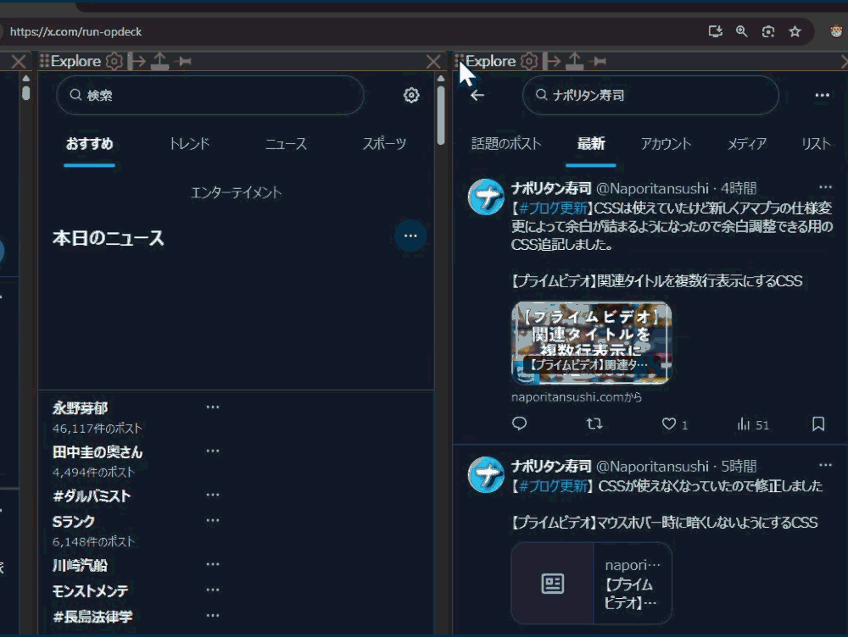Switch to the ニュース tab
The image size is (848, 637).
286,144
